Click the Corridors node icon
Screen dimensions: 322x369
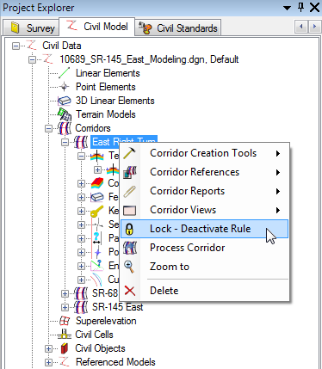pyautogui.click(x=65, y=128)
